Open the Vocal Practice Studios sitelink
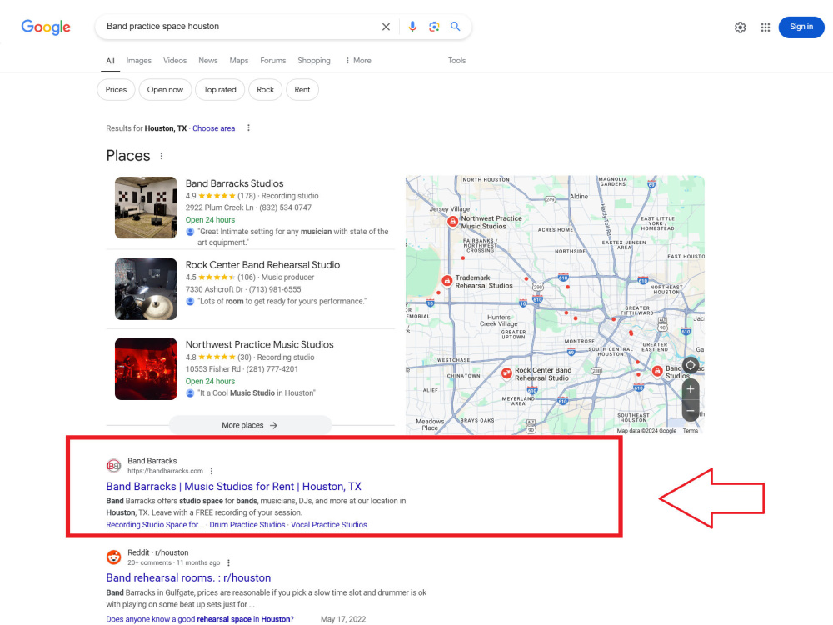Viewport: 833px width, 625px height. 329,524
